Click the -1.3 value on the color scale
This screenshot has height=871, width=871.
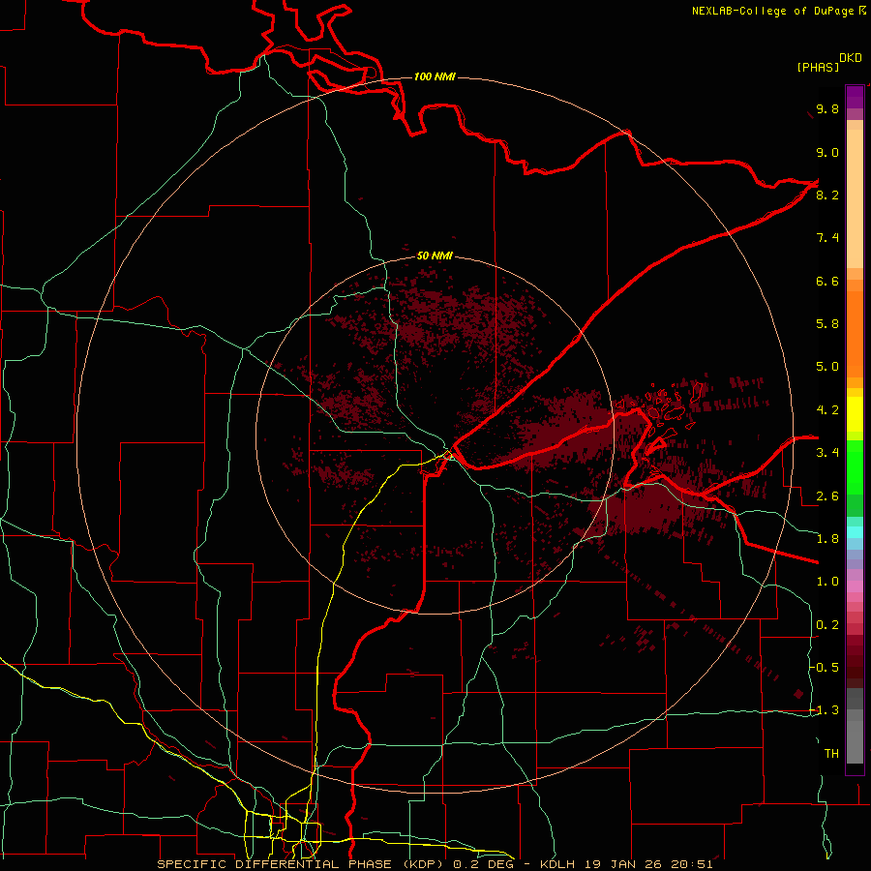pyautogui.click(x=825, y=710)
